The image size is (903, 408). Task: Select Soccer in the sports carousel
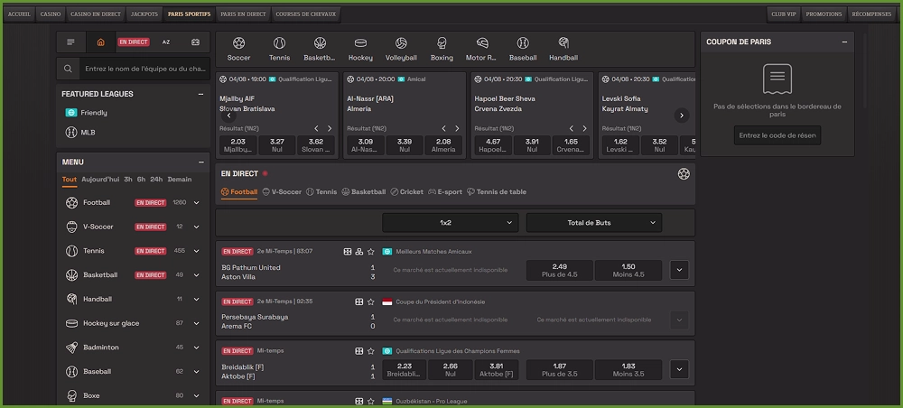pyautogui.click(x=238, y=49)
